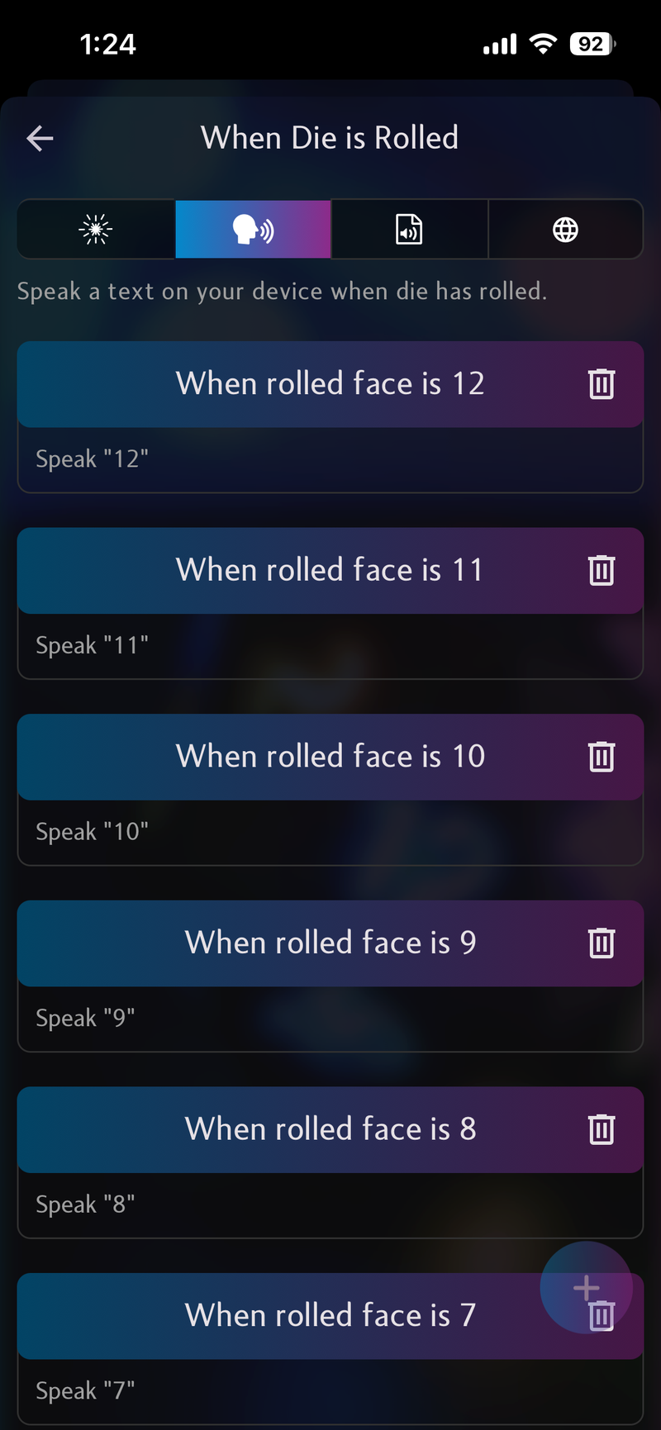661x1430 pixels.
Task: Open the Speak "8" action
Action: point(330,1204)
